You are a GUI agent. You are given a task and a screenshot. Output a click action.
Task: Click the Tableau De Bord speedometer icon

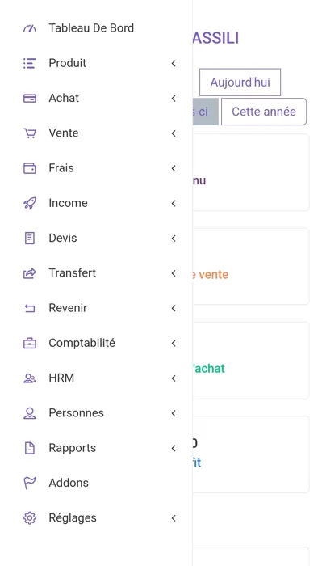point(30,28)
